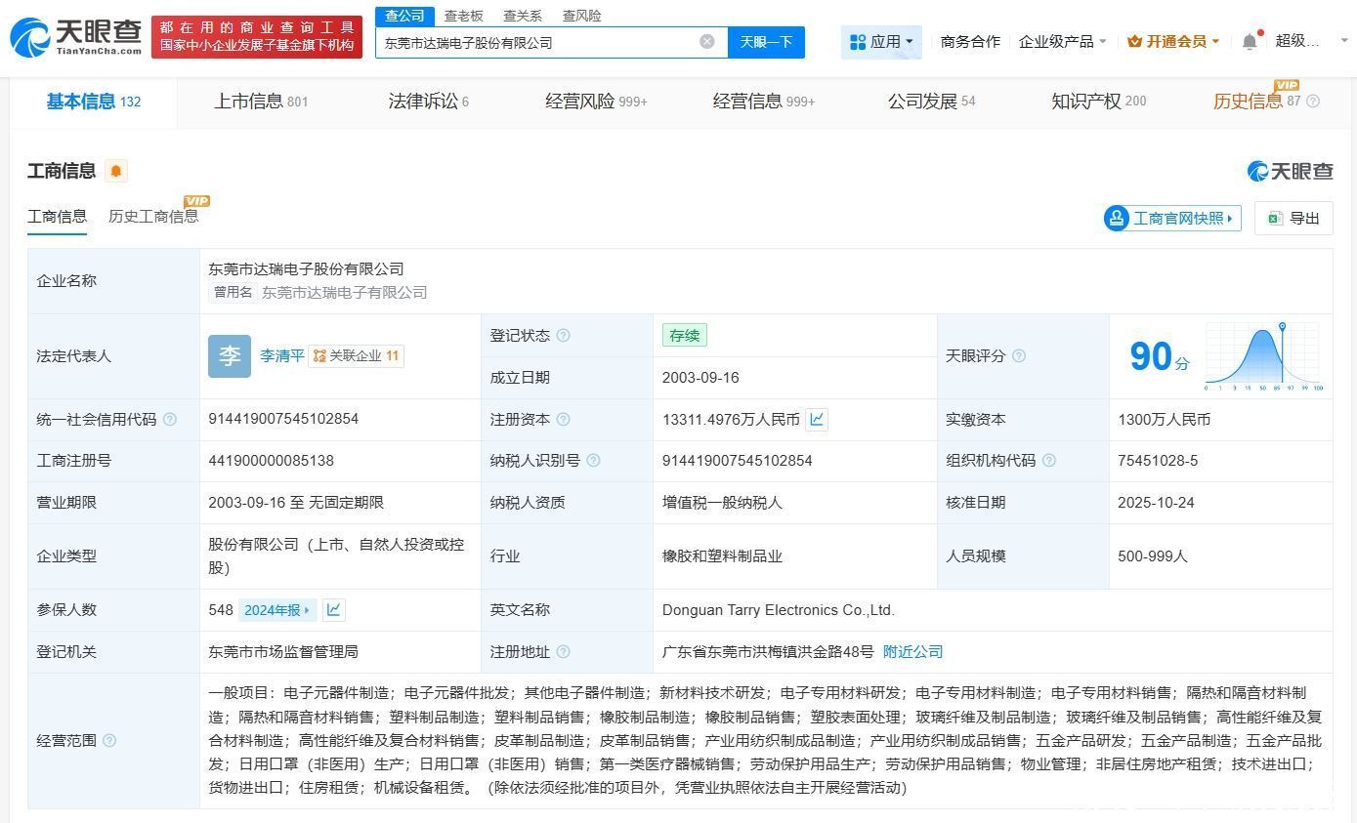Screen dimensions: 1357x823
Task: Click the TianYanCha logo
Action: [x=75, y=37]
